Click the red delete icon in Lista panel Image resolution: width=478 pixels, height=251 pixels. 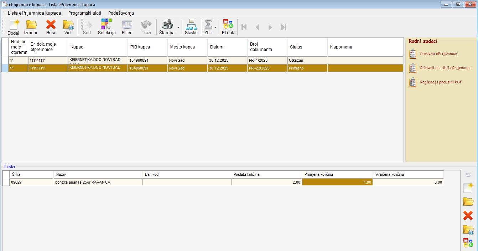tap(468, 215)
